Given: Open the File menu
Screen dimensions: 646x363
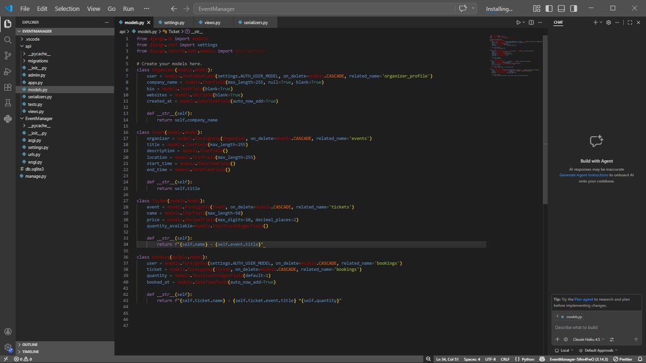Looking at the screenshot, I should click(25, 9).
